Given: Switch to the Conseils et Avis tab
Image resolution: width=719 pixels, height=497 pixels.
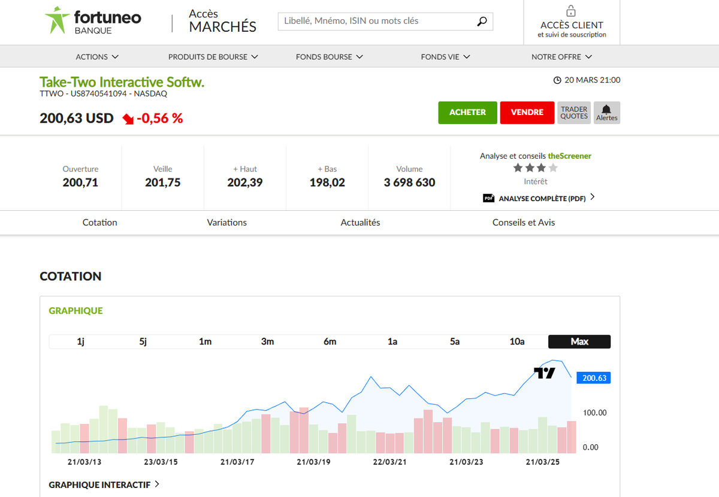Looking at the screenshot, I should tap(524, 222).
